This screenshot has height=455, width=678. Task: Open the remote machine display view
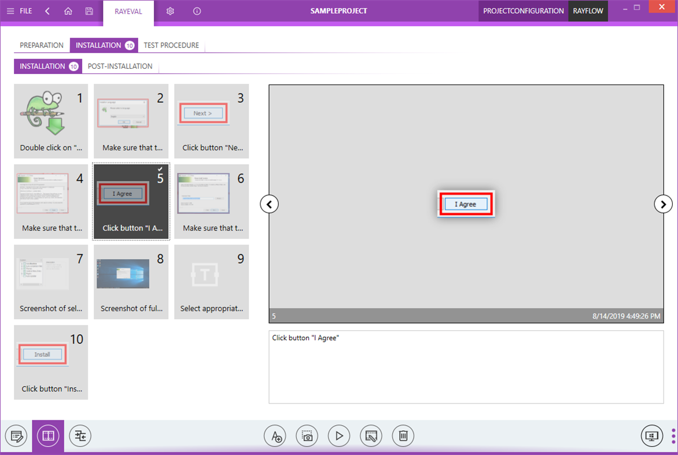coord(651,435)
